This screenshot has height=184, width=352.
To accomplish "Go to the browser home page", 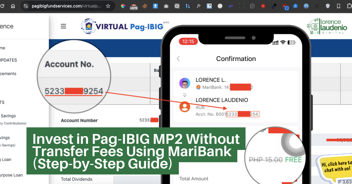I will pos(13,6).
